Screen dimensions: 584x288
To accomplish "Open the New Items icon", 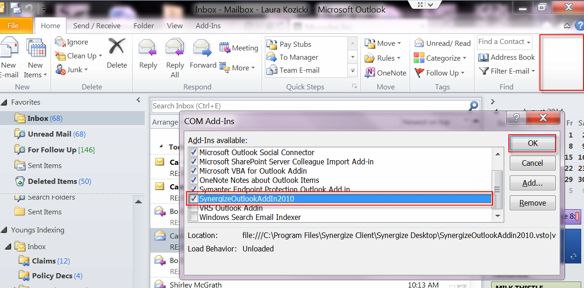I will (x=36, y=48).
